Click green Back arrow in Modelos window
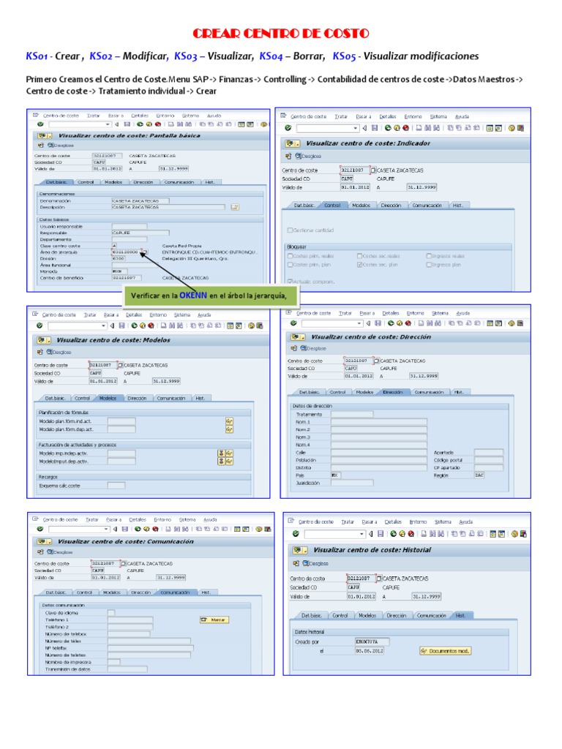The width and height of the screenshot is (562, 749). pyautogui.click(x=135, y=325)
